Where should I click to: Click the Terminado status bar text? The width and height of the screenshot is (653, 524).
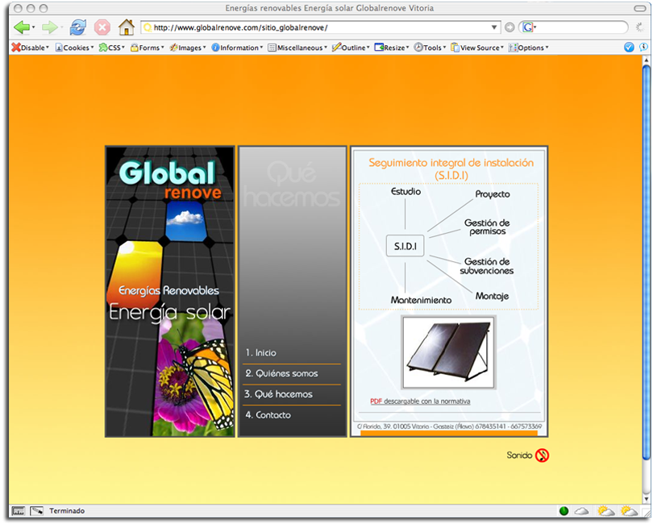pos(67,510)
